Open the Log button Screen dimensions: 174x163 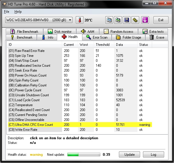coord(153,155)
